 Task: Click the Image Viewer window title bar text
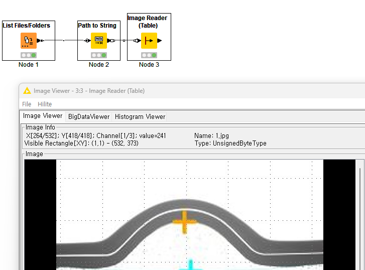(89, 91)
